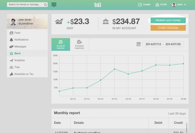Open the 2014/07/12 - 2014/07/20 date range selector
This screenshot has width=195, height=133.
click(x=163, y=44)
